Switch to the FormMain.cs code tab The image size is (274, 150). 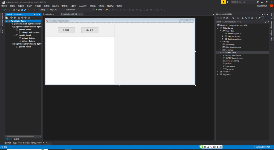coord(48,14)
